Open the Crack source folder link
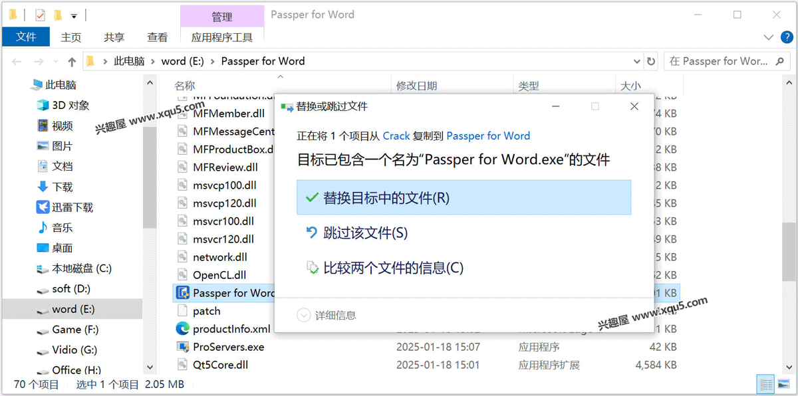 (x=396, y=136)
